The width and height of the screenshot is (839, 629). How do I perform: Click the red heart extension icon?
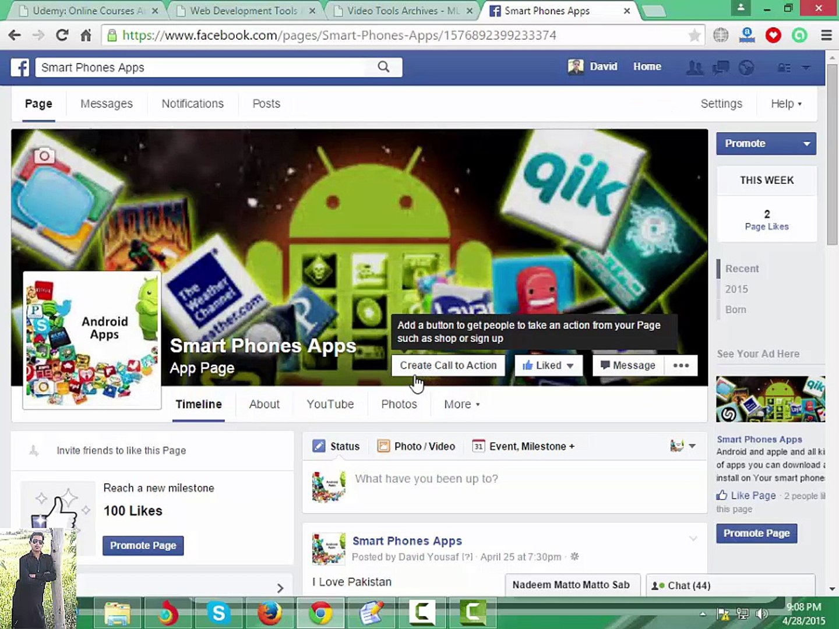pos(773,36)
